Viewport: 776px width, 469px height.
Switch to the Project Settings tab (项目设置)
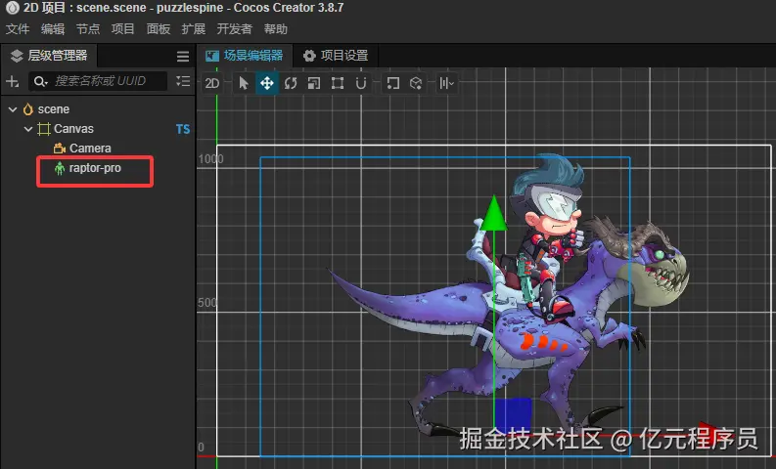pos(336,56)
